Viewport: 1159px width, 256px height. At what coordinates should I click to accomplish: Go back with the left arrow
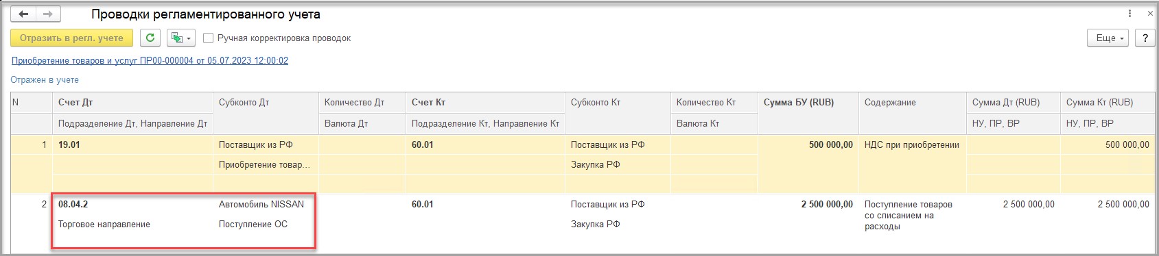[23, 14]
